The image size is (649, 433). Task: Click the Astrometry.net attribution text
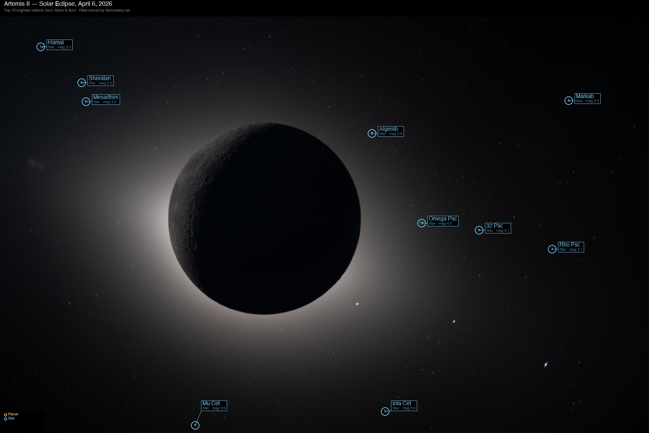[x=117, y=10]
